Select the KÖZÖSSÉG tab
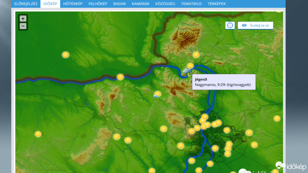 coord(165,4)
